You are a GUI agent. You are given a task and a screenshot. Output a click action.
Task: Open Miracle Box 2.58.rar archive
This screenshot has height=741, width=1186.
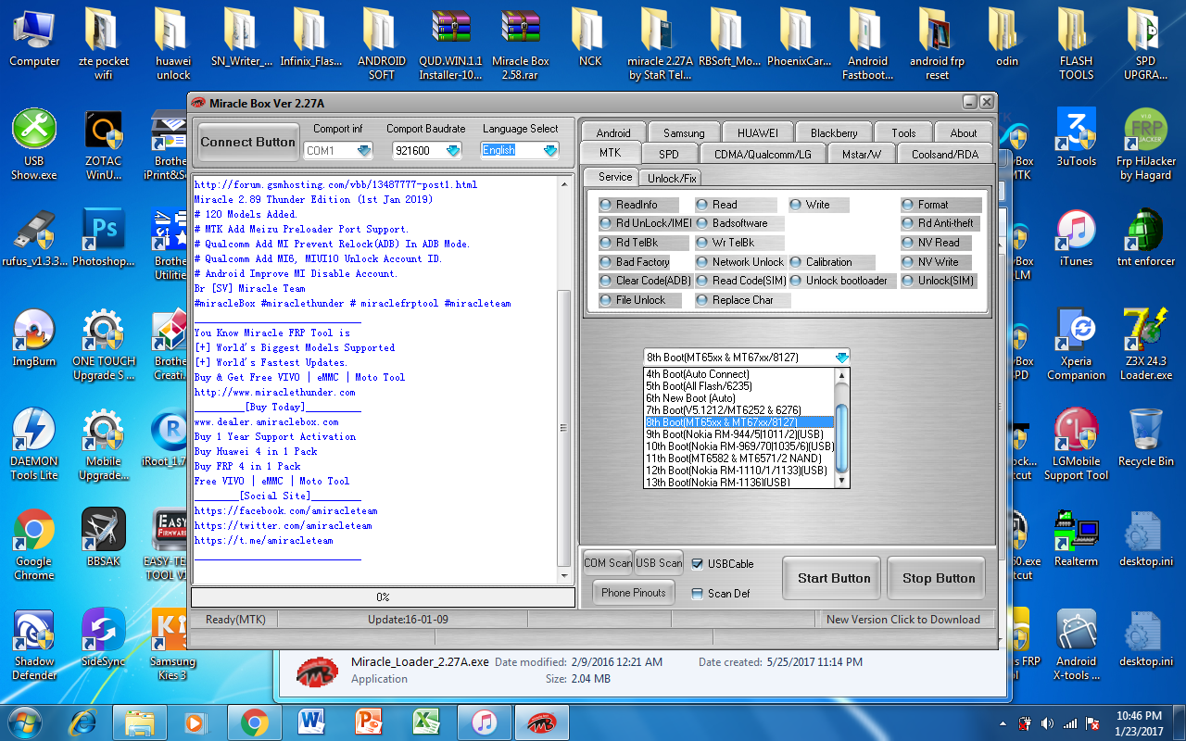(520, 44)
